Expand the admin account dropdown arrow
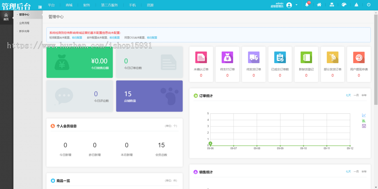The image size is (378, 189). tap(296, 5)
